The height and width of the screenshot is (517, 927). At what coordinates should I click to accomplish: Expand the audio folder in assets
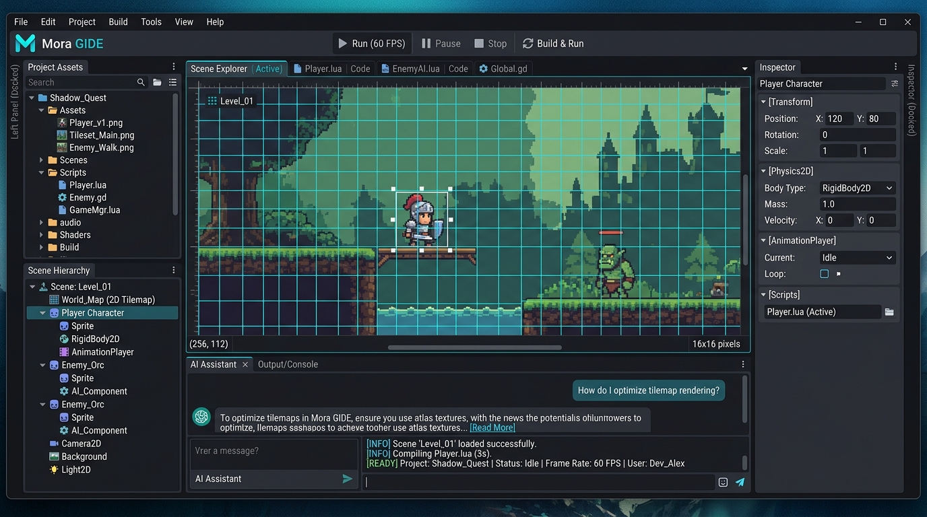point(41,222)
